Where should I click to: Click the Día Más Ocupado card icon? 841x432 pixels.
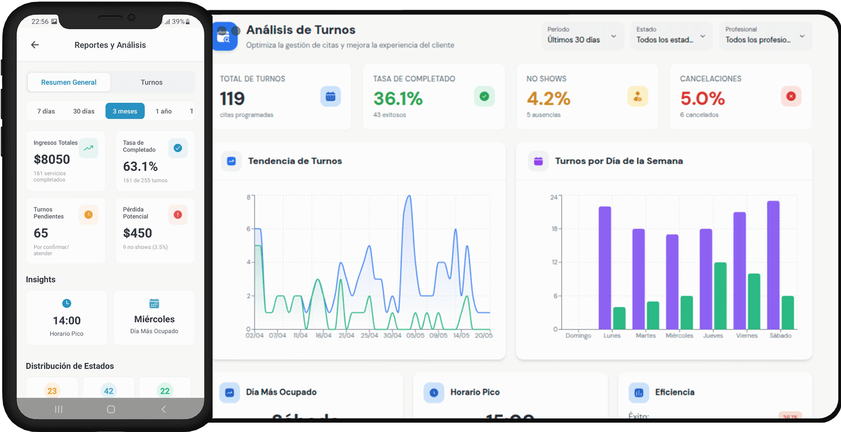[229, 393]
